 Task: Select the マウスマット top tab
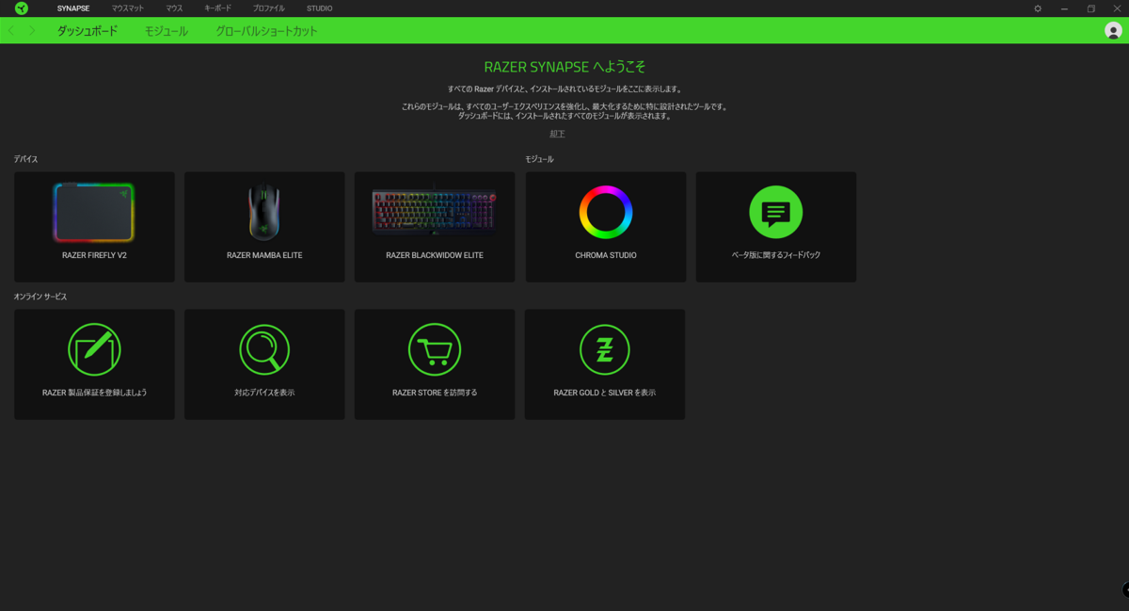pos(128,8)
